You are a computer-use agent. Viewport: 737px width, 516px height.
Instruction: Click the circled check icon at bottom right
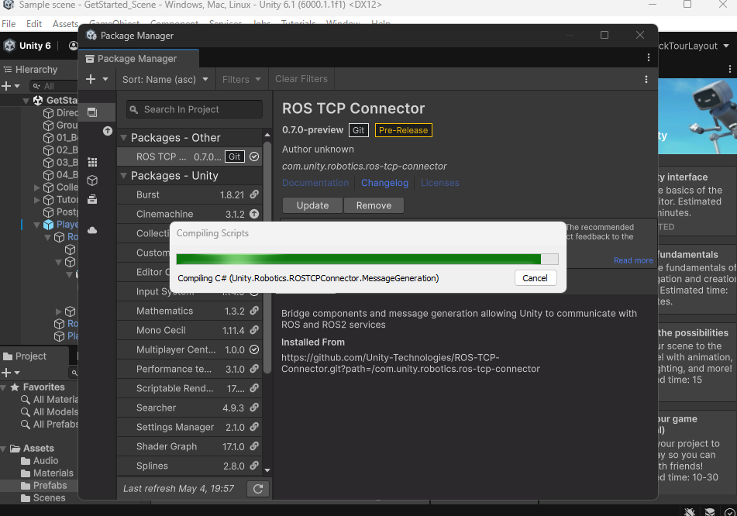(x=729, y=511)
